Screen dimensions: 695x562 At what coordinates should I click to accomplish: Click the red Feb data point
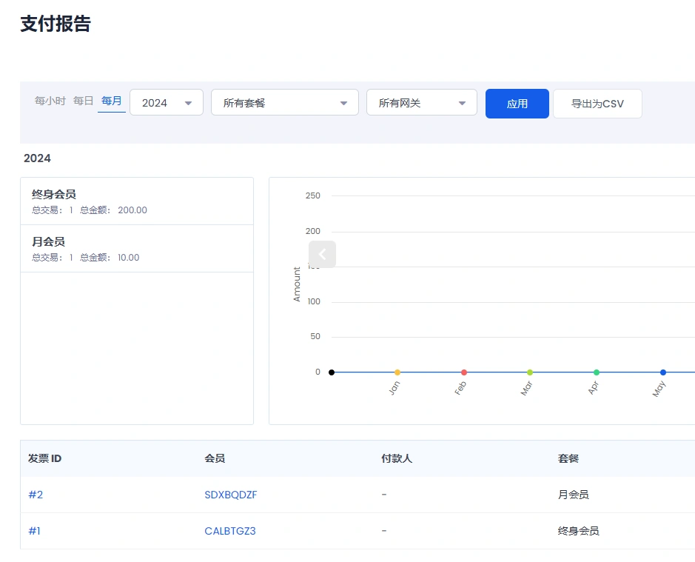tap(463, 372)
